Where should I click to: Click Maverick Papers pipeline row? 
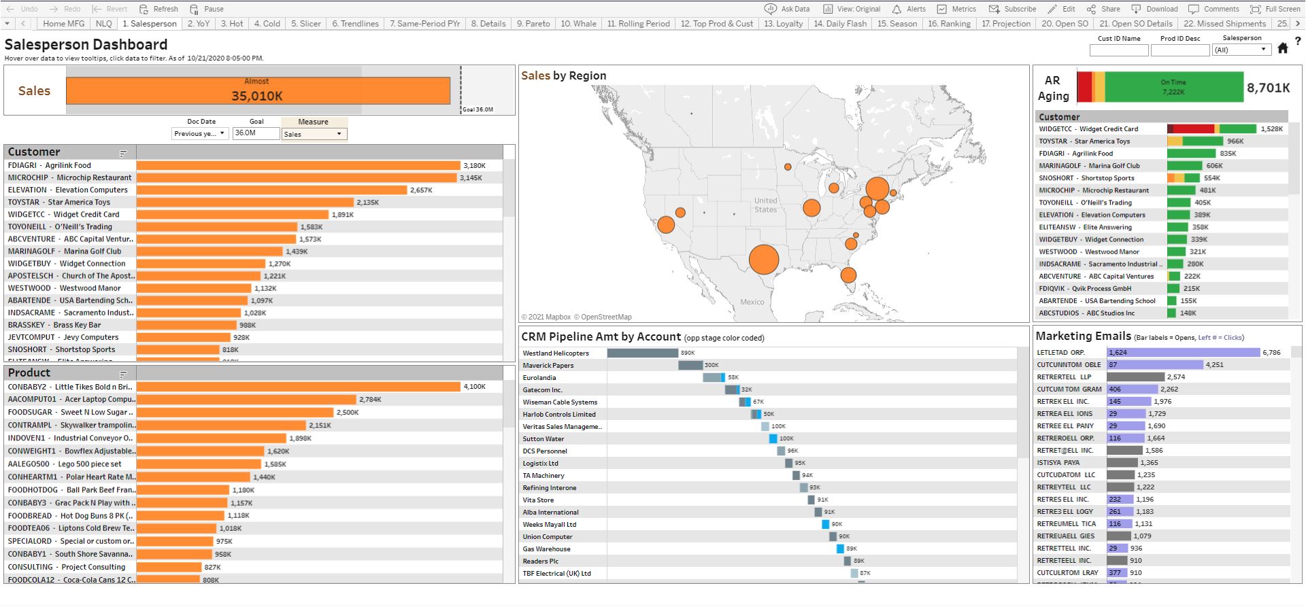tap(769, 365)
